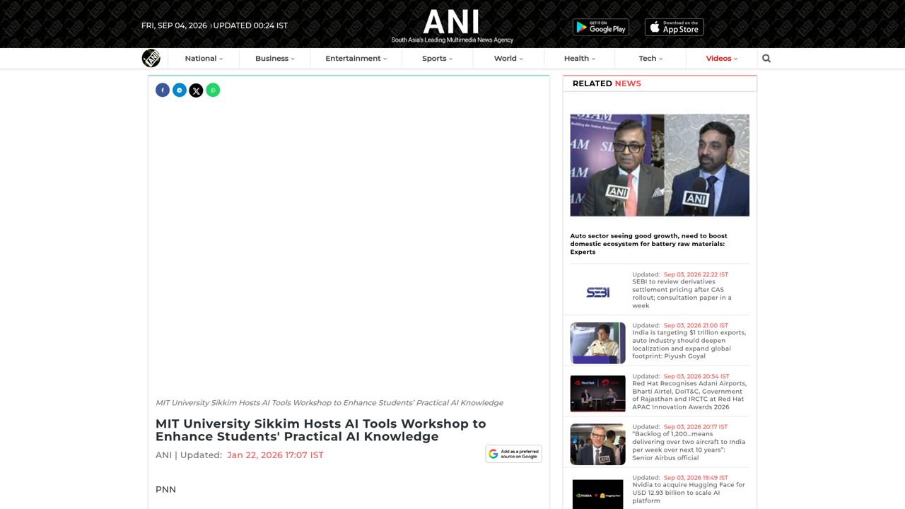Share article via Telegram icon

click(x=180, y=90)
